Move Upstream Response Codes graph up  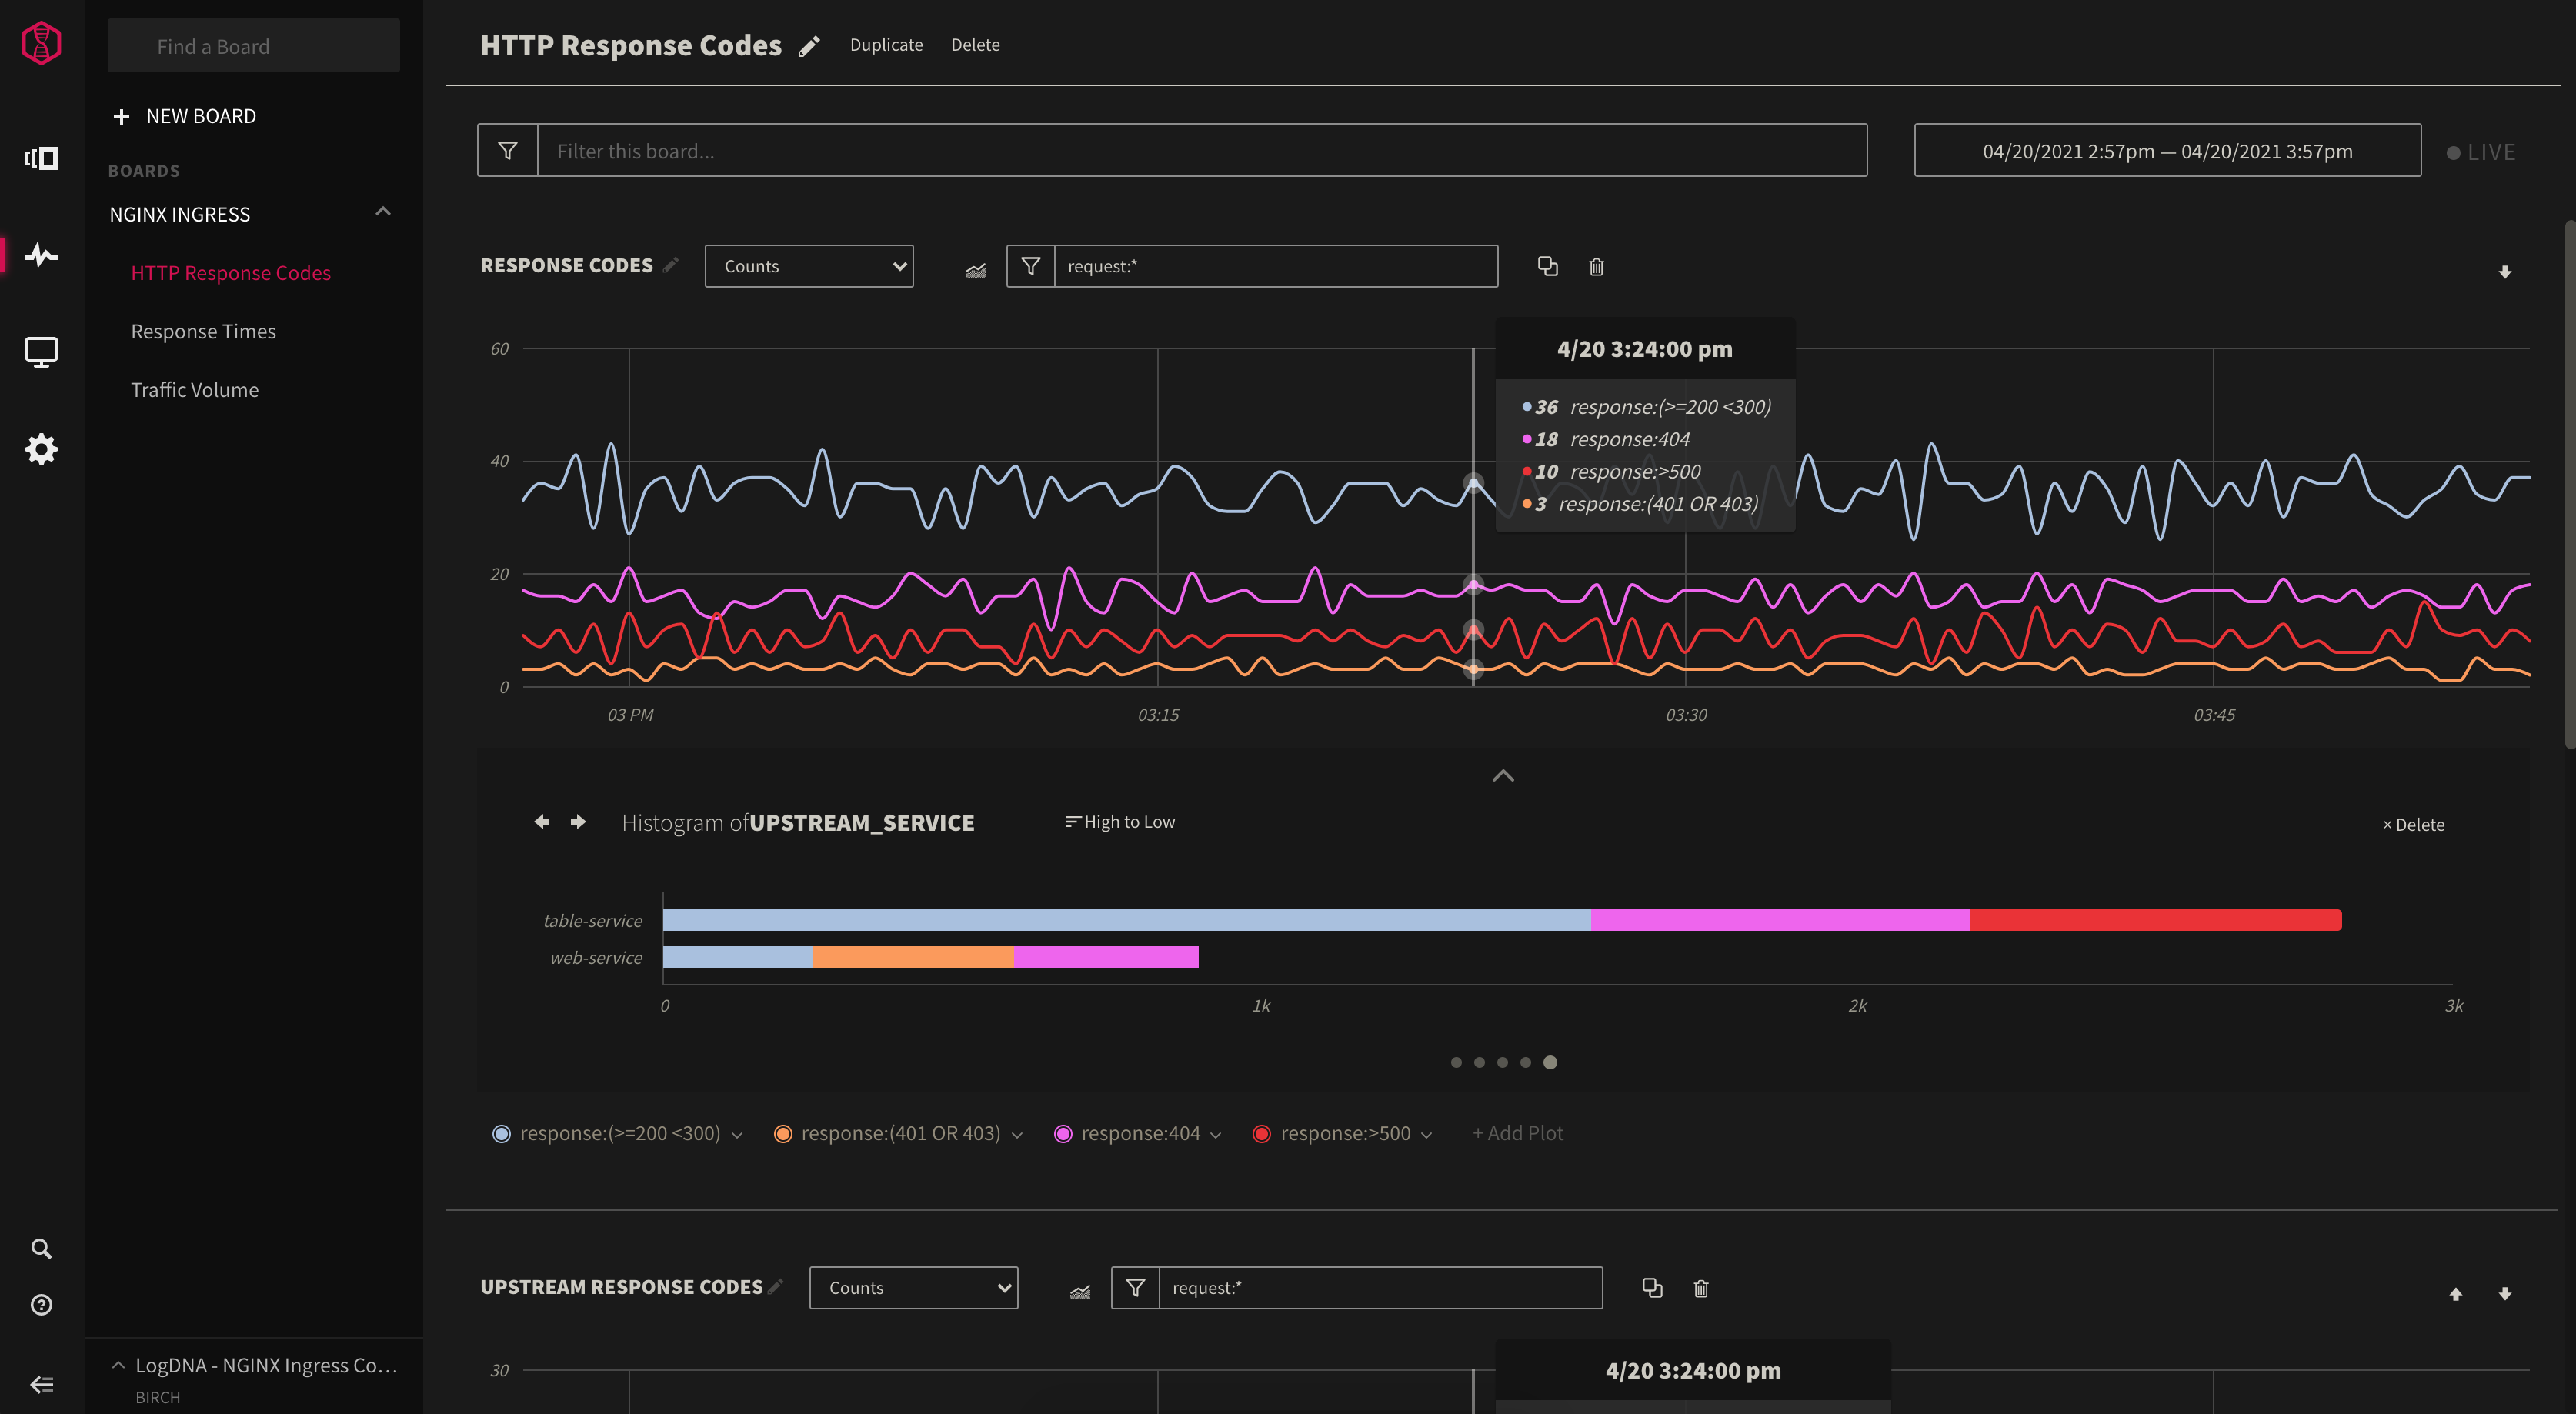pos(2455,1293)
